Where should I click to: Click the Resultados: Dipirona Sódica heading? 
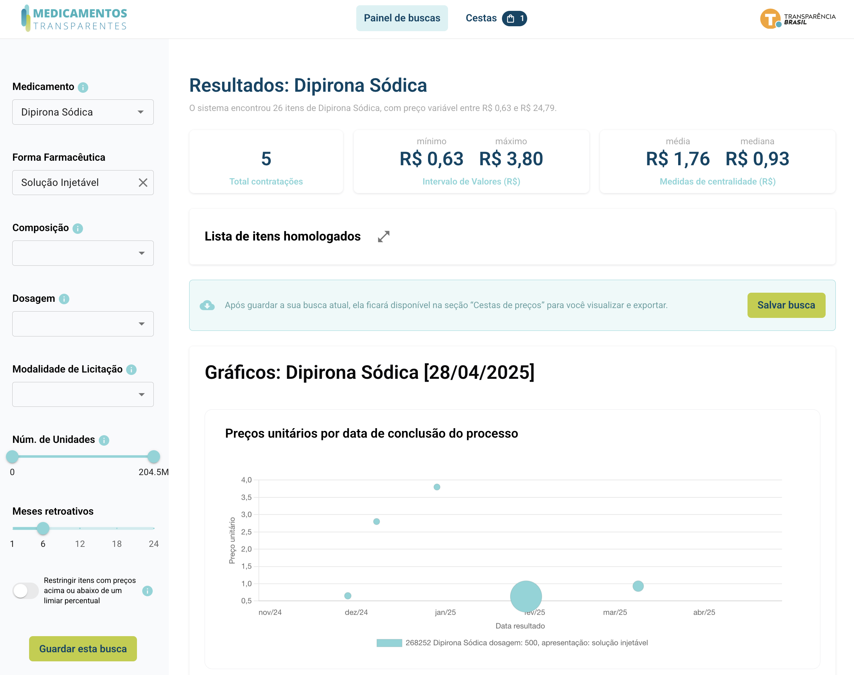(x=308, y=85)
